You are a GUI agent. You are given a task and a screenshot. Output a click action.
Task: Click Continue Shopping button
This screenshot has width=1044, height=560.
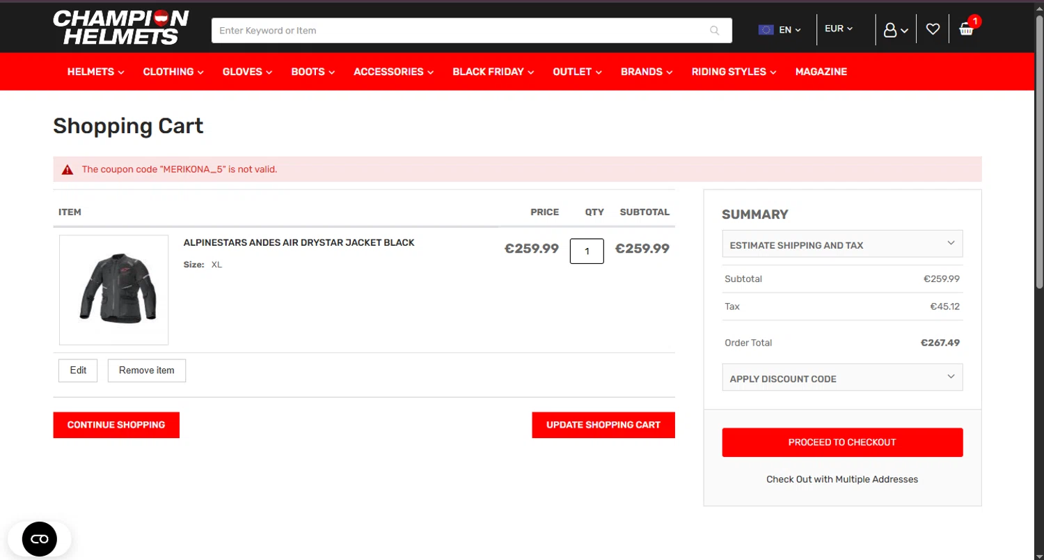(116, 425)
